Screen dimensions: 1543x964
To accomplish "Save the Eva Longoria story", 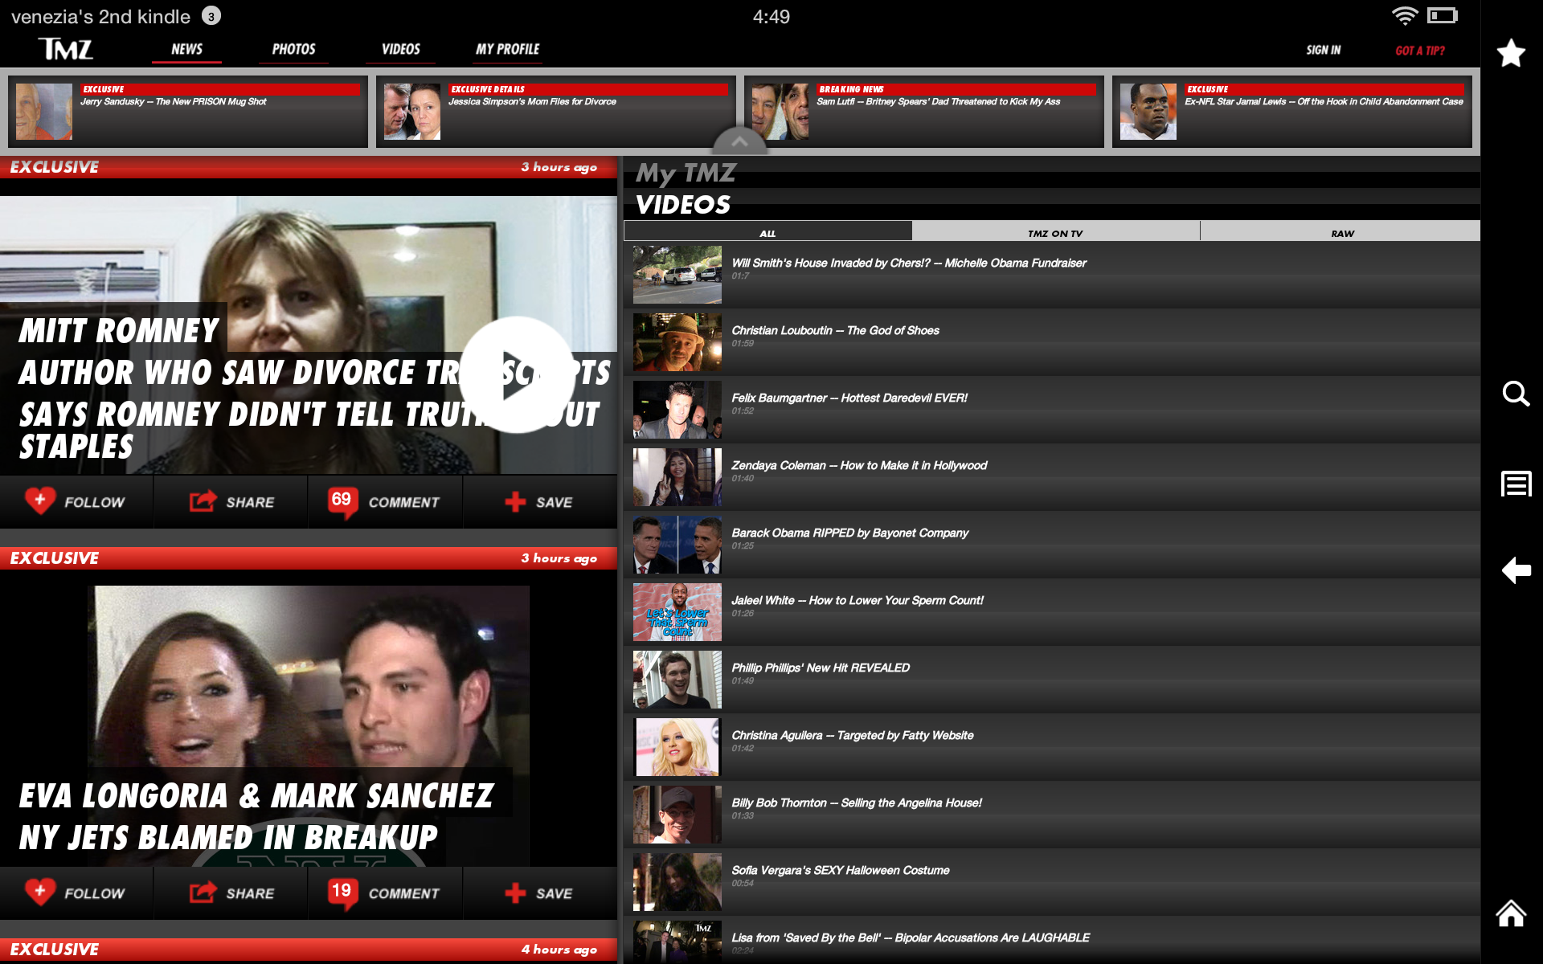I will click(x=539, y=893).
